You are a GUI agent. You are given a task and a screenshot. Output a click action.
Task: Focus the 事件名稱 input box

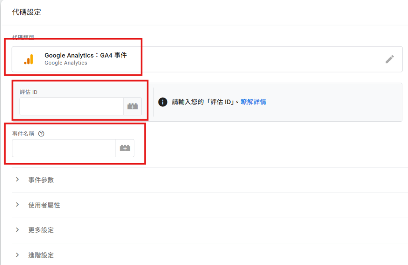coord(64,148)
